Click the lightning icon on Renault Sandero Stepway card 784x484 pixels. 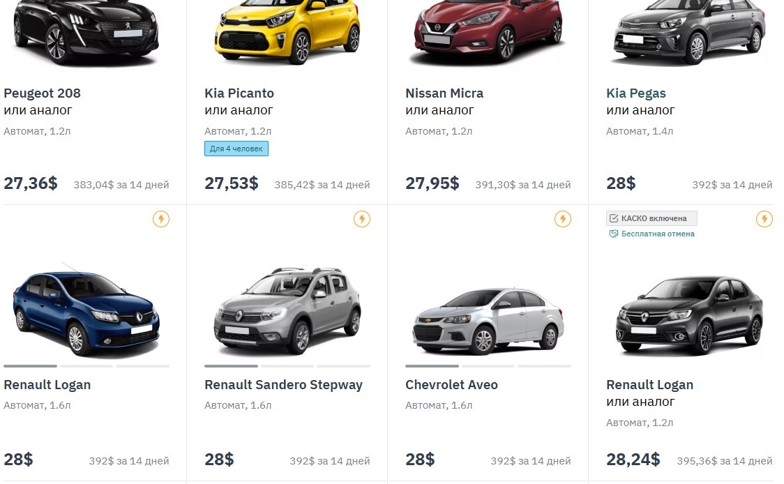(x=362, y=219)
